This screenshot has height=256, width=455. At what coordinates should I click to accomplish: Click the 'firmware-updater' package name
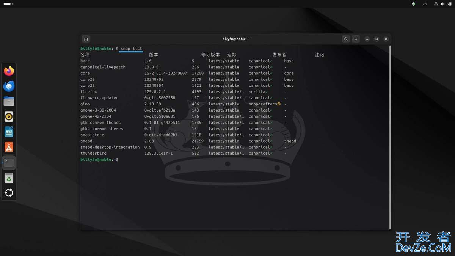click(99, 98)
